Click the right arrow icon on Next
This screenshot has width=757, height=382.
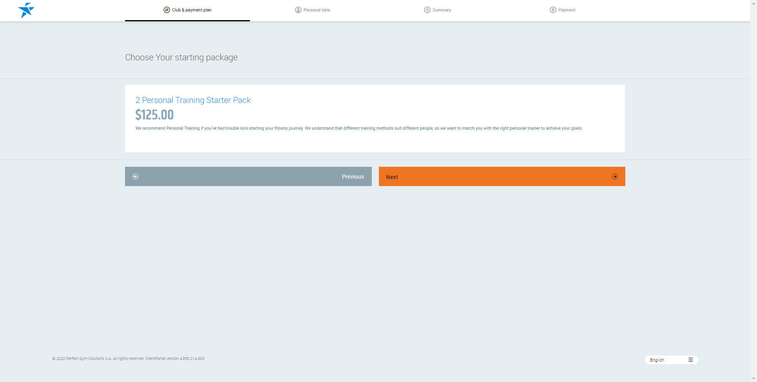(x=615, y=177)
